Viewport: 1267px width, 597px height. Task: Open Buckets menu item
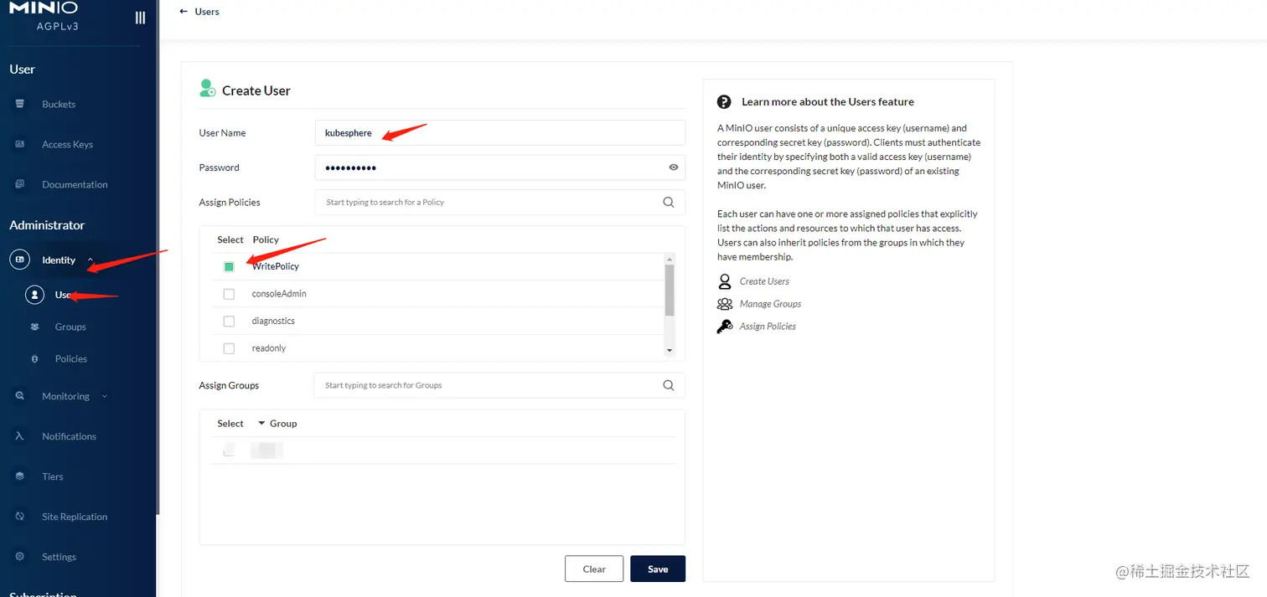(x=59, y=105)
